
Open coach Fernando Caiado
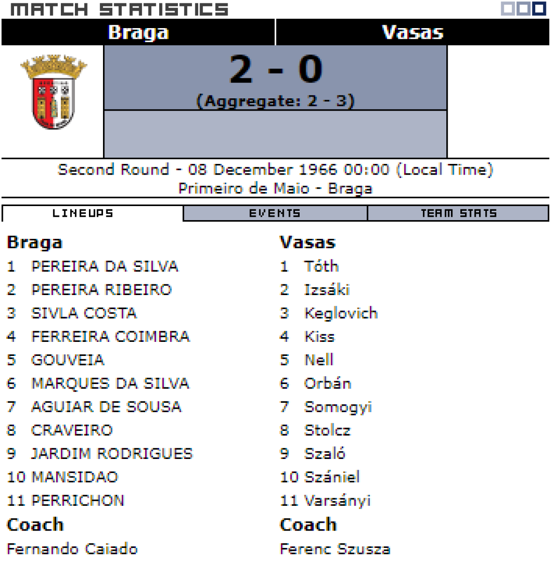click(72, 548)
